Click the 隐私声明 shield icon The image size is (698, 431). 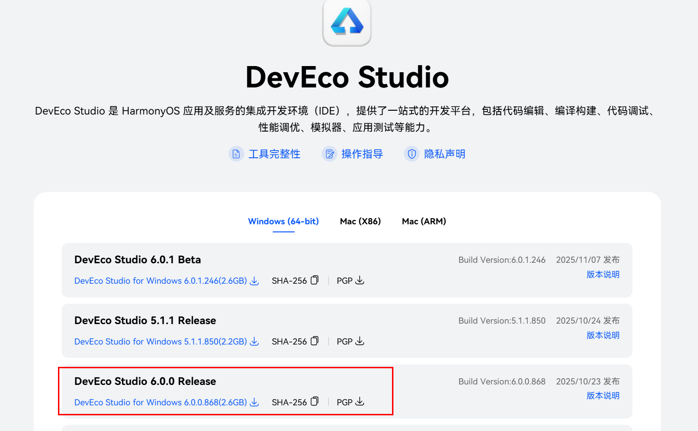(411, 153)
